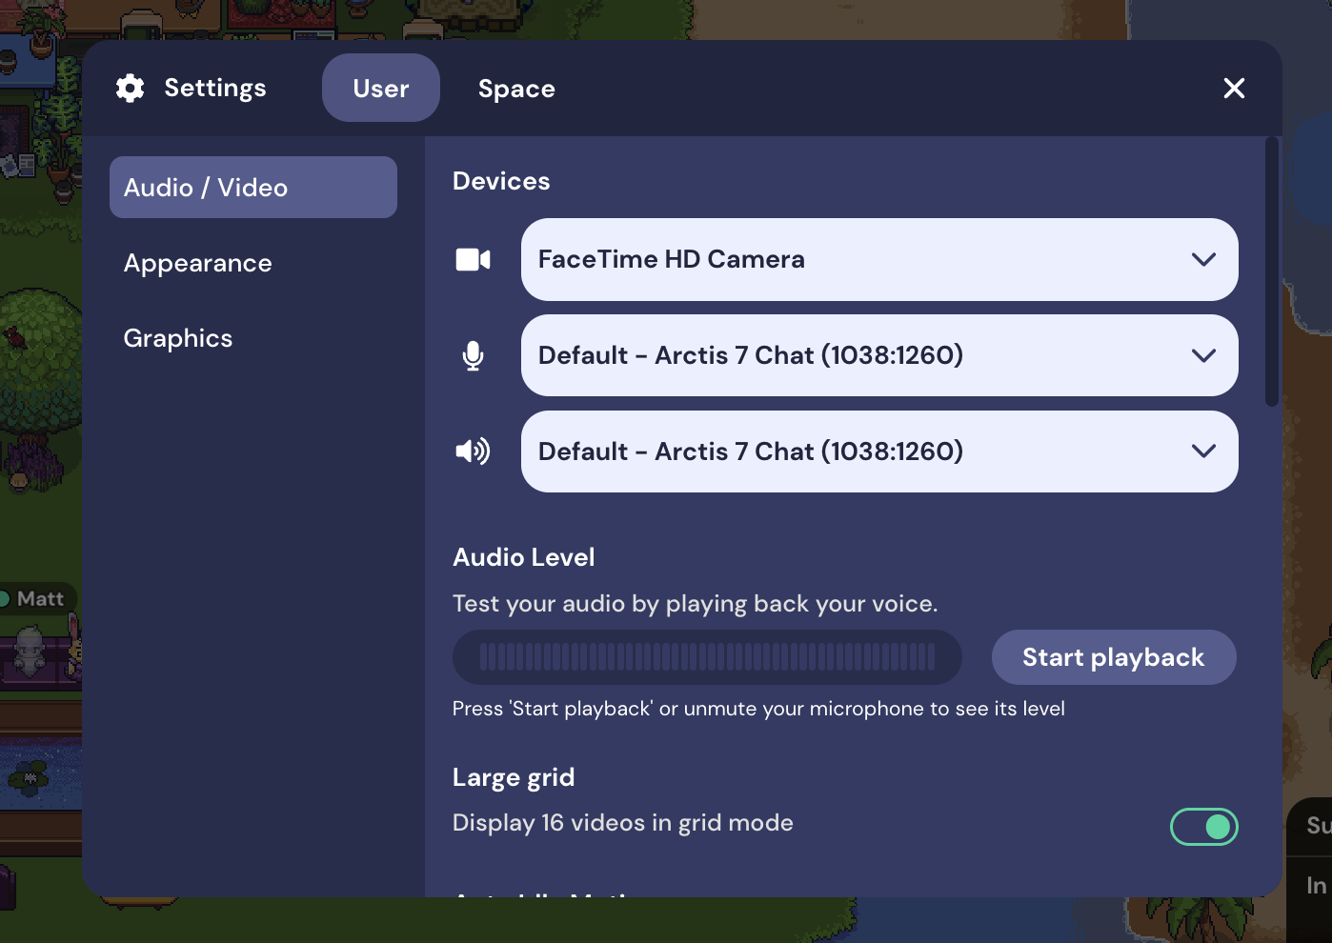Toggle the Large grid switch off

(1203, 827)
